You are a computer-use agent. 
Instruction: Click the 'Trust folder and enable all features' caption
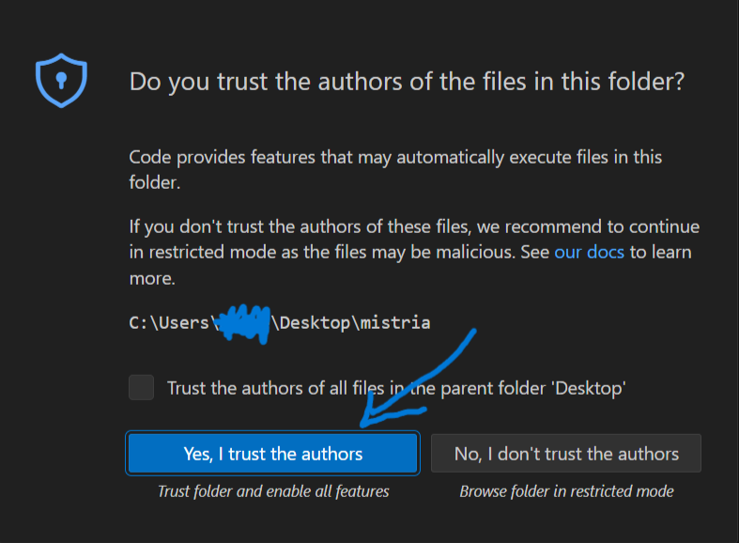(x=272, y=491)
